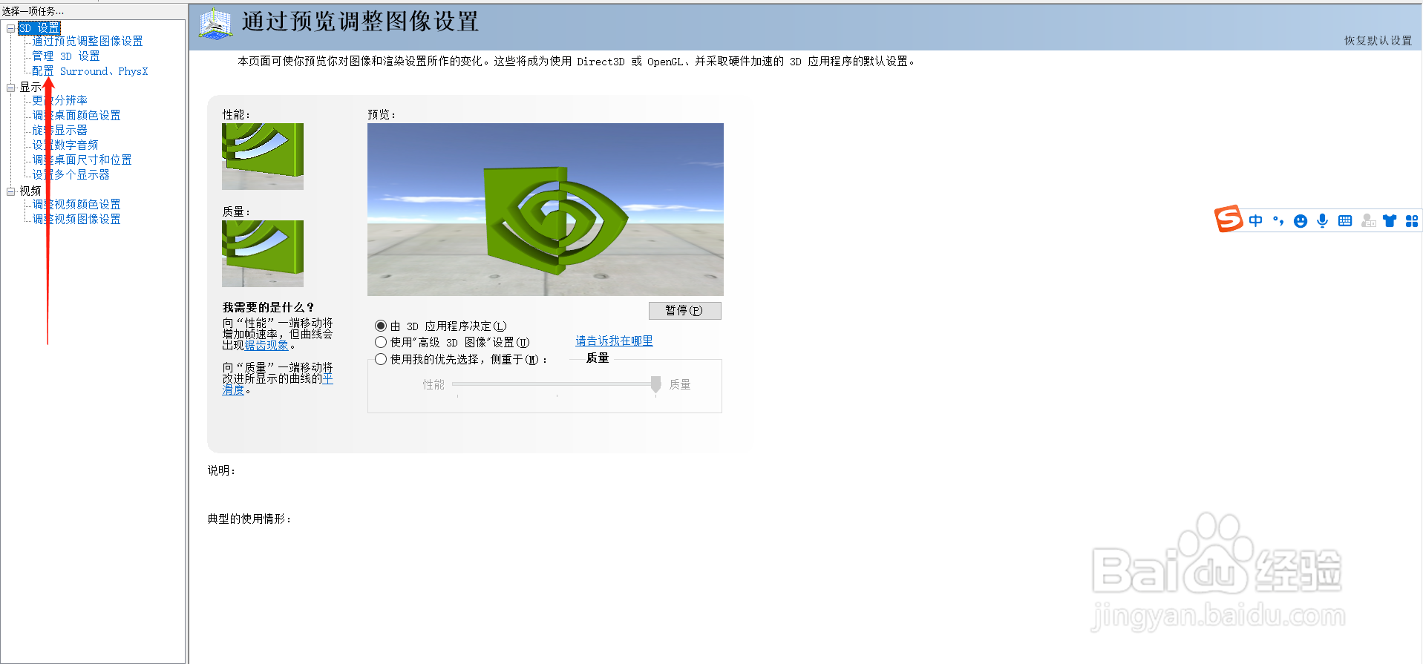Select radio 使用"高级 3D 图像"设置
The image size is (1423, 664).
(381, 342)
